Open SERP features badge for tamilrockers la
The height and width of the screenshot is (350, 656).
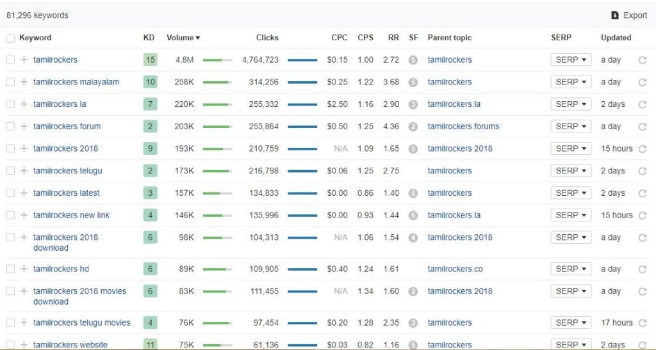413,104
